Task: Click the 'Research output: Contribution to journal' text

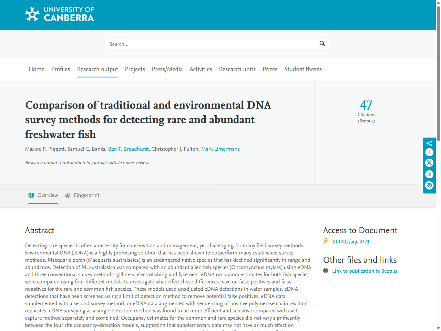Action: click(x=65, y=163)
